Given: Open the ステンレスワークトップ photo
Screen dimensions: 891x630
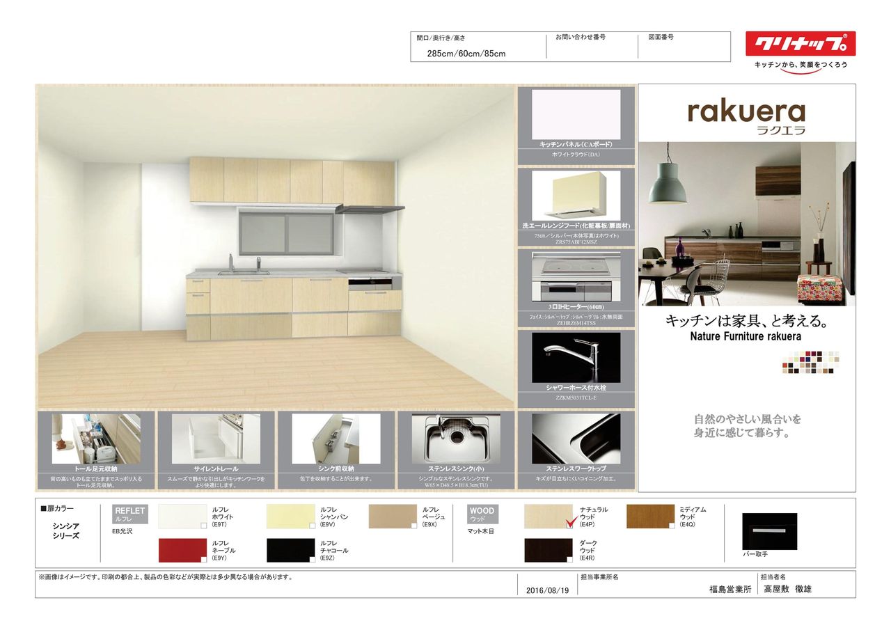Looking at the screenshot, I should 576,439.
